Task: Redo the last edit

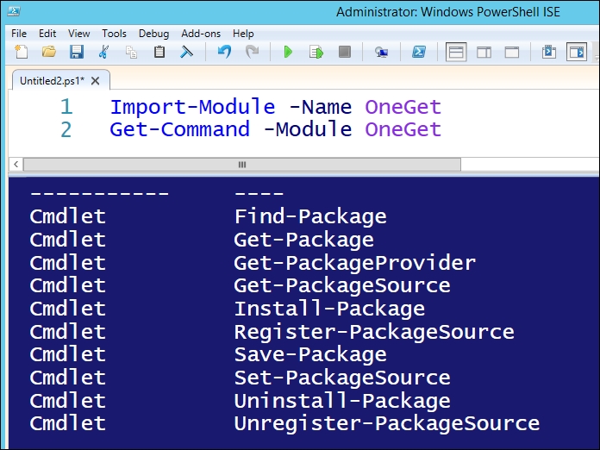Action: (x=252, y=52)
